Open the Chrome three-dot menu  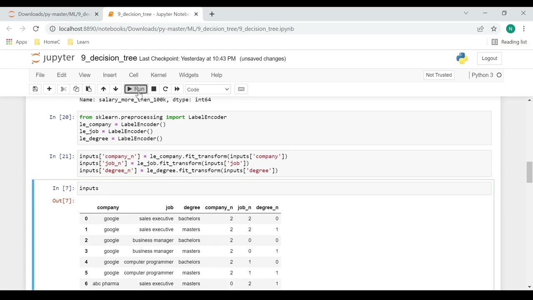524,29
